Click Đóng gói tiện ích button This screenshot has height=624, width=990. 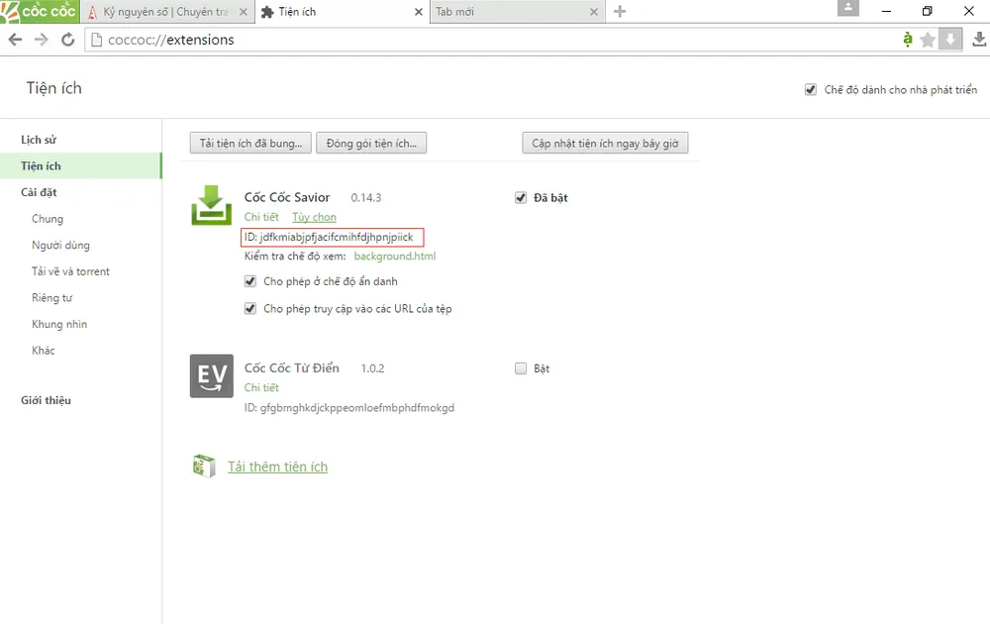coord(371,144)
